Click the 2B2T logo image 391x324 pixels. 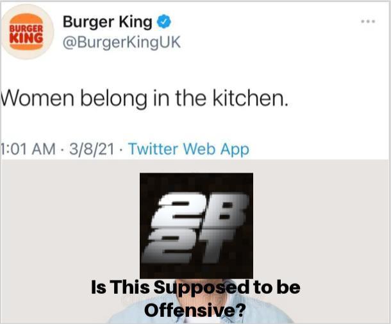(x=196, y=226)
